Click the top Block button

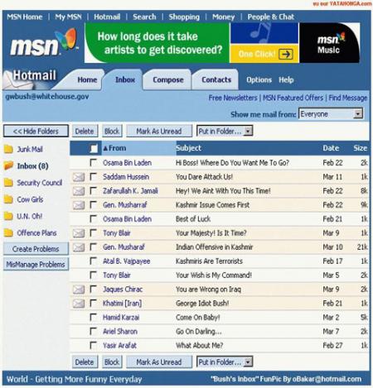click(112, 132)
